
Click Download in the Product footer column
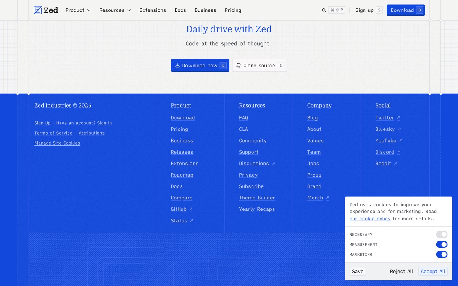click(x=183, y=118)
